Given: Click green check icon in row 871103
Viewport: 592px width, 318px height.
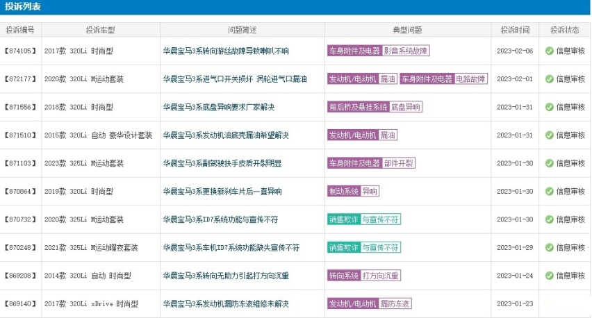Looking at the screenshot, I should pyautogui.click(x=550, y=163).
